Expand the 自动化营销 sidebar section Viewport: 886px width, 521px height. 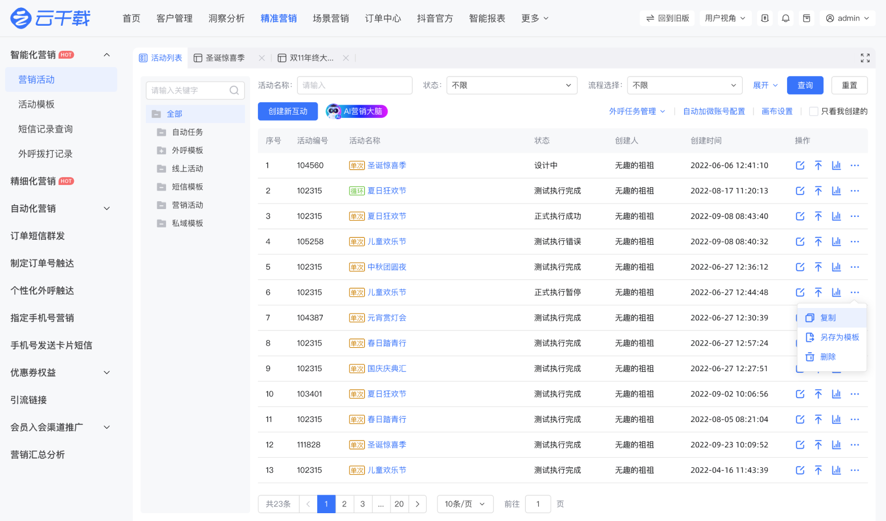(x=107, y=209)
